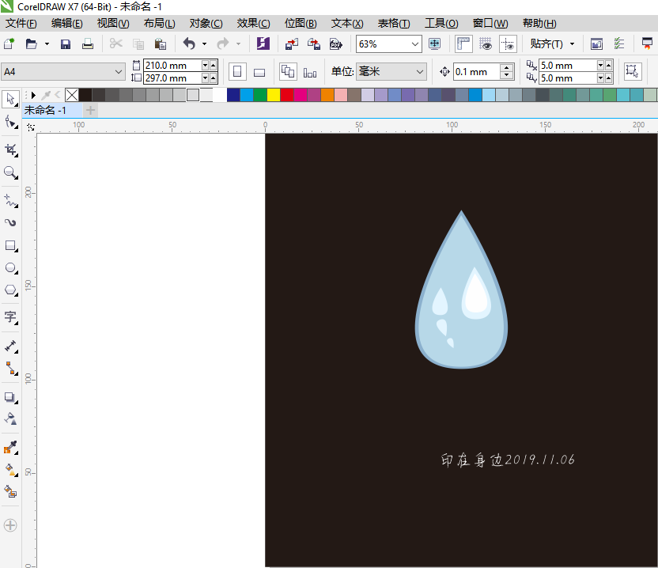Toggle portrait page orientation
This screenshot has height=568, width=658.
pos(236,71)
